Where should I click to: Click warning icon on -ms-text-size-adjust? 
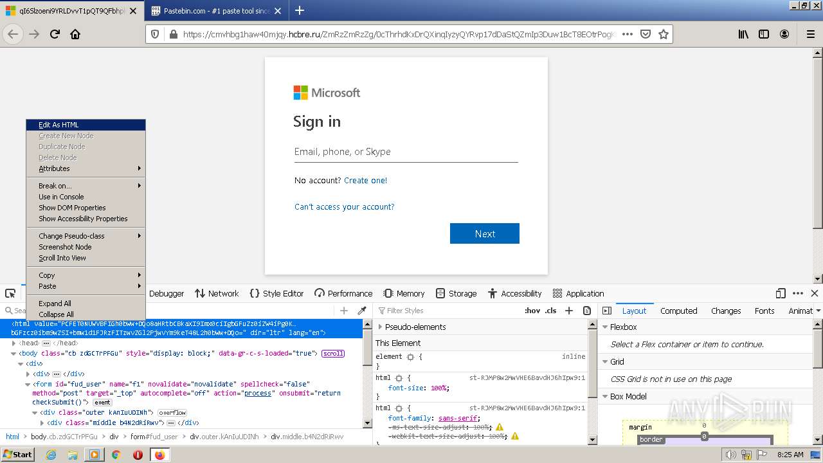click(500, 427)
